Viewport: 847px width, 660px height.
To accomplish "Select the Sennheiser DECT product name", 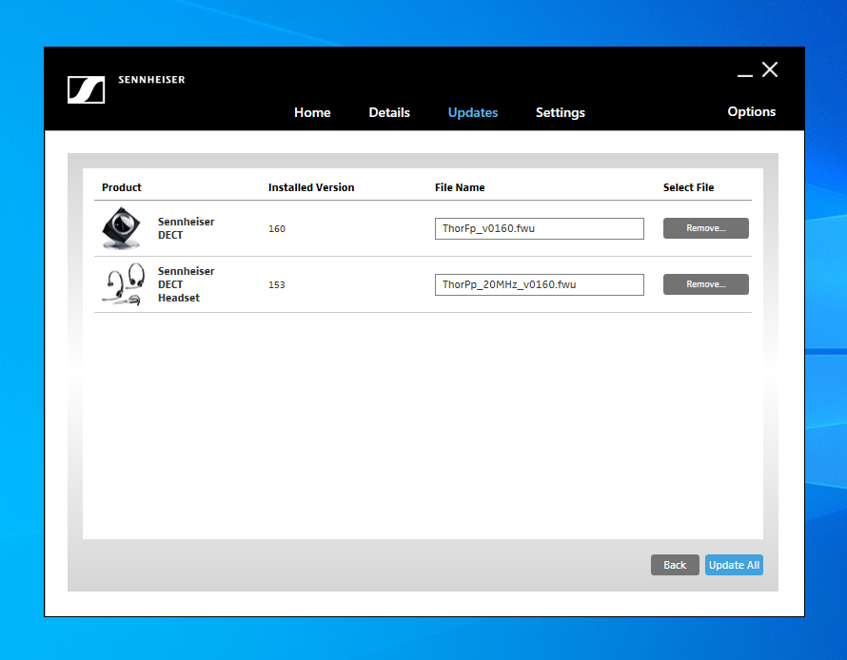I will [186, 228].
